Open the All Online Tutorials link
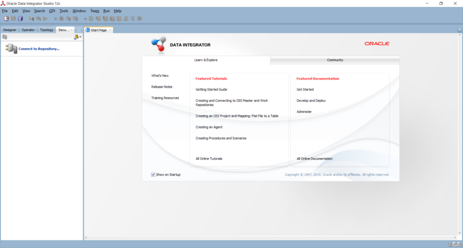 (209, 159)
